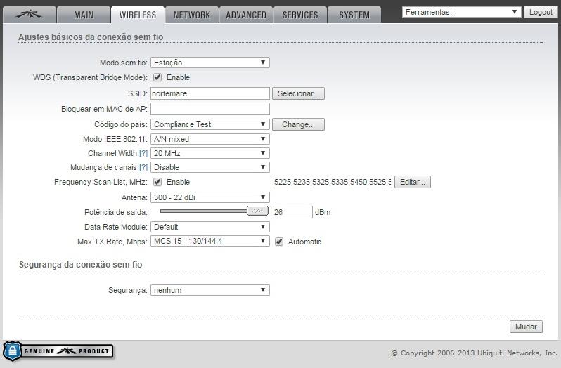
Task: Toggle the Automatic TX rate checkbox
Action: click(279, 242)
